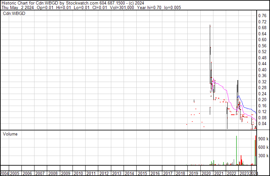Click the 0.32 price axis label
The height and width of the screenshot is (176, 270).
click(262, 82)
